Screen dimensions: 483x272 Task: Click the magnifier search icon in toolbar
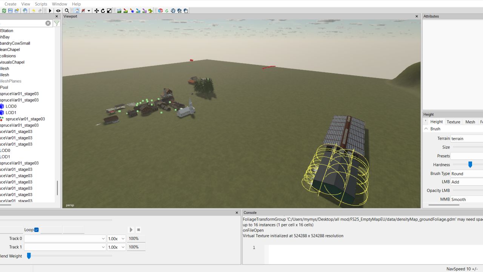[67, 11]
